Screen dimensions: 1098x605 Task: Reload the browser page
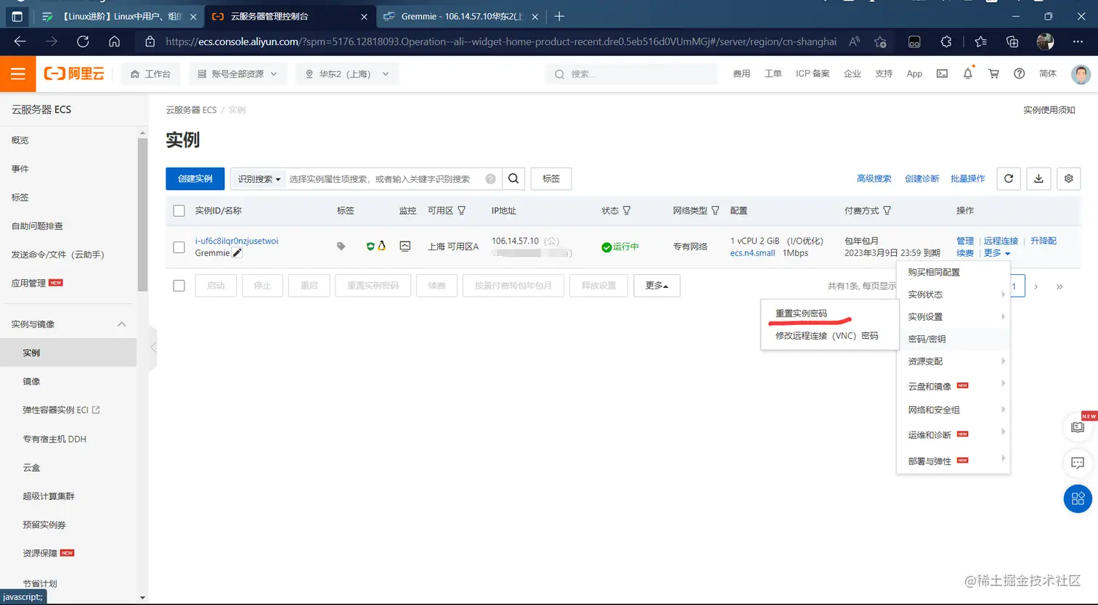[x=83, y=41]
